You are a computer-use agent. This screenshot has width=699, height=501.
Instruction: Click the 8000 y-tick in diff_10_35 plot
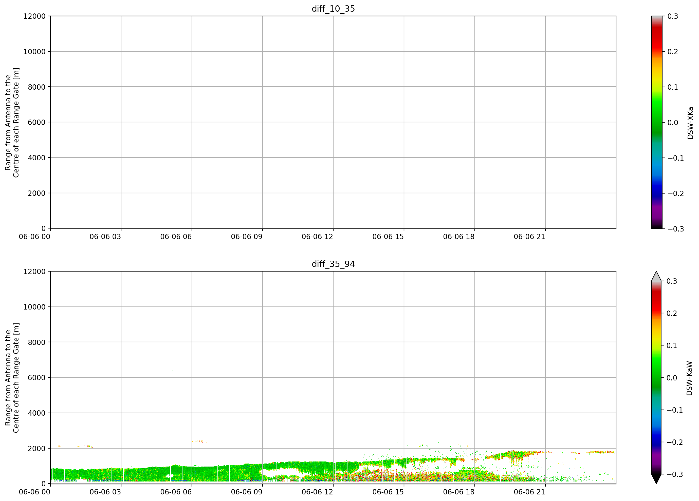pos(37,87)
